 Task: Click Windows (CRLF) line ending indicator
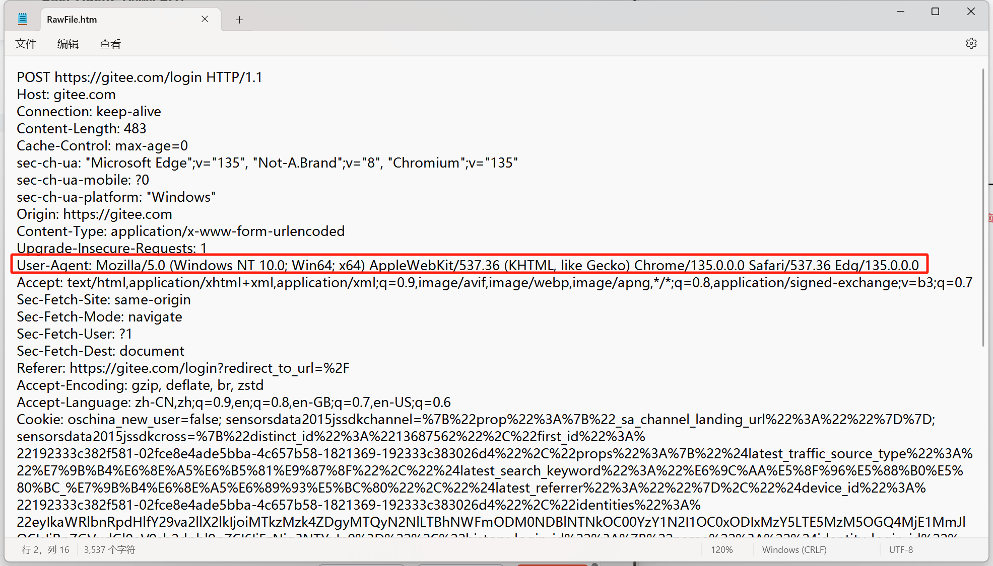[x=794, y=549]
